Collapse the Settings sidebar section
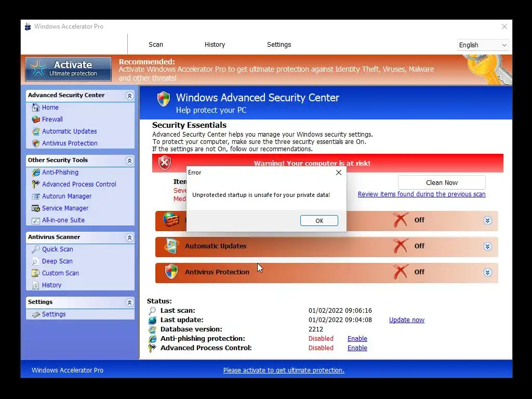532x399 pixels. pyautogui.click(x=129, y=302)
